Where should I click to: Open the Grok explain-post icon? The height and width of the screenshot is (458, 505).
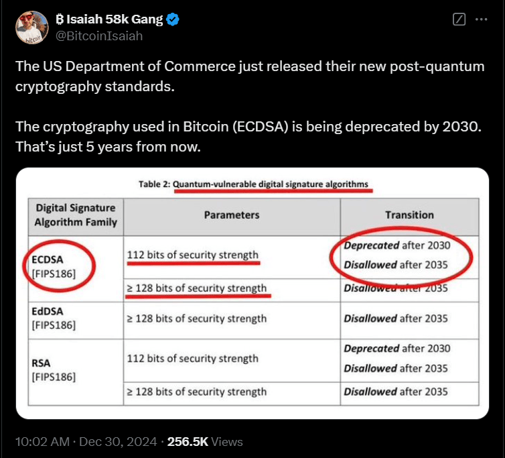click(x=459, y=19)
